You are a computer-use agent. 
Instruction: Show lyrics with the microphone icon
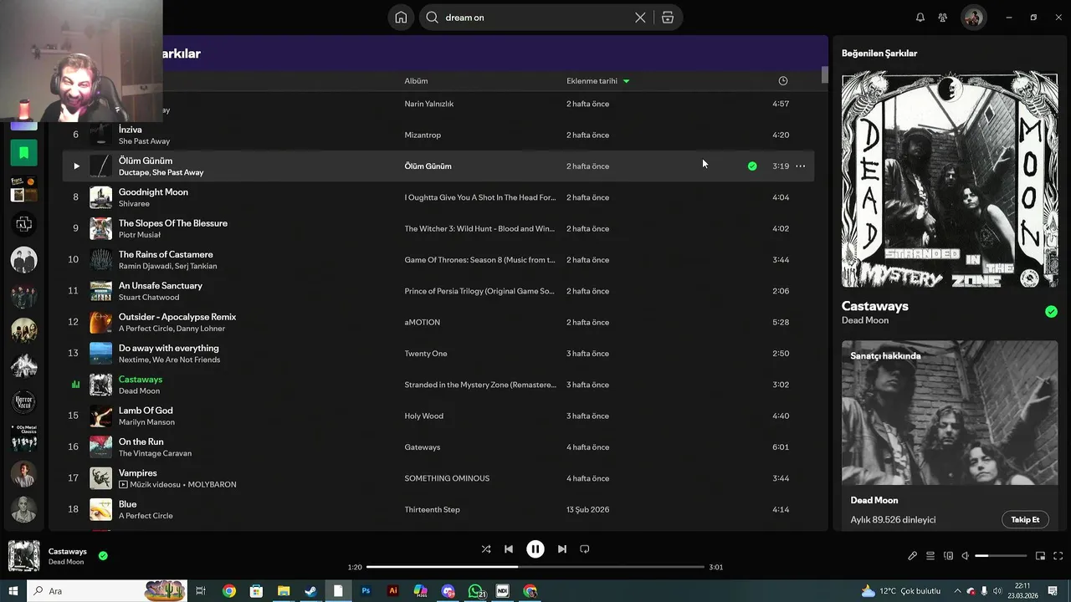click(912, 556)
